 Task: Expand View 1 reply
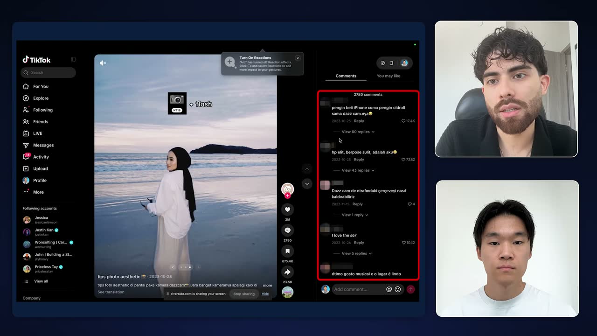click(x=355, y=215)
